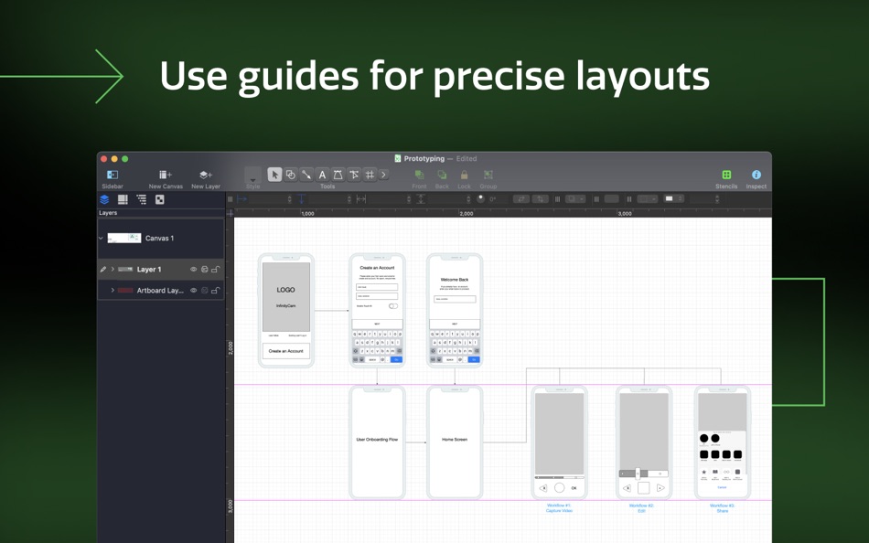The width and height of the screenshot is (869, 543).
Task: Select the Canvas 1 thumbnail
Action: pos(124,239)
